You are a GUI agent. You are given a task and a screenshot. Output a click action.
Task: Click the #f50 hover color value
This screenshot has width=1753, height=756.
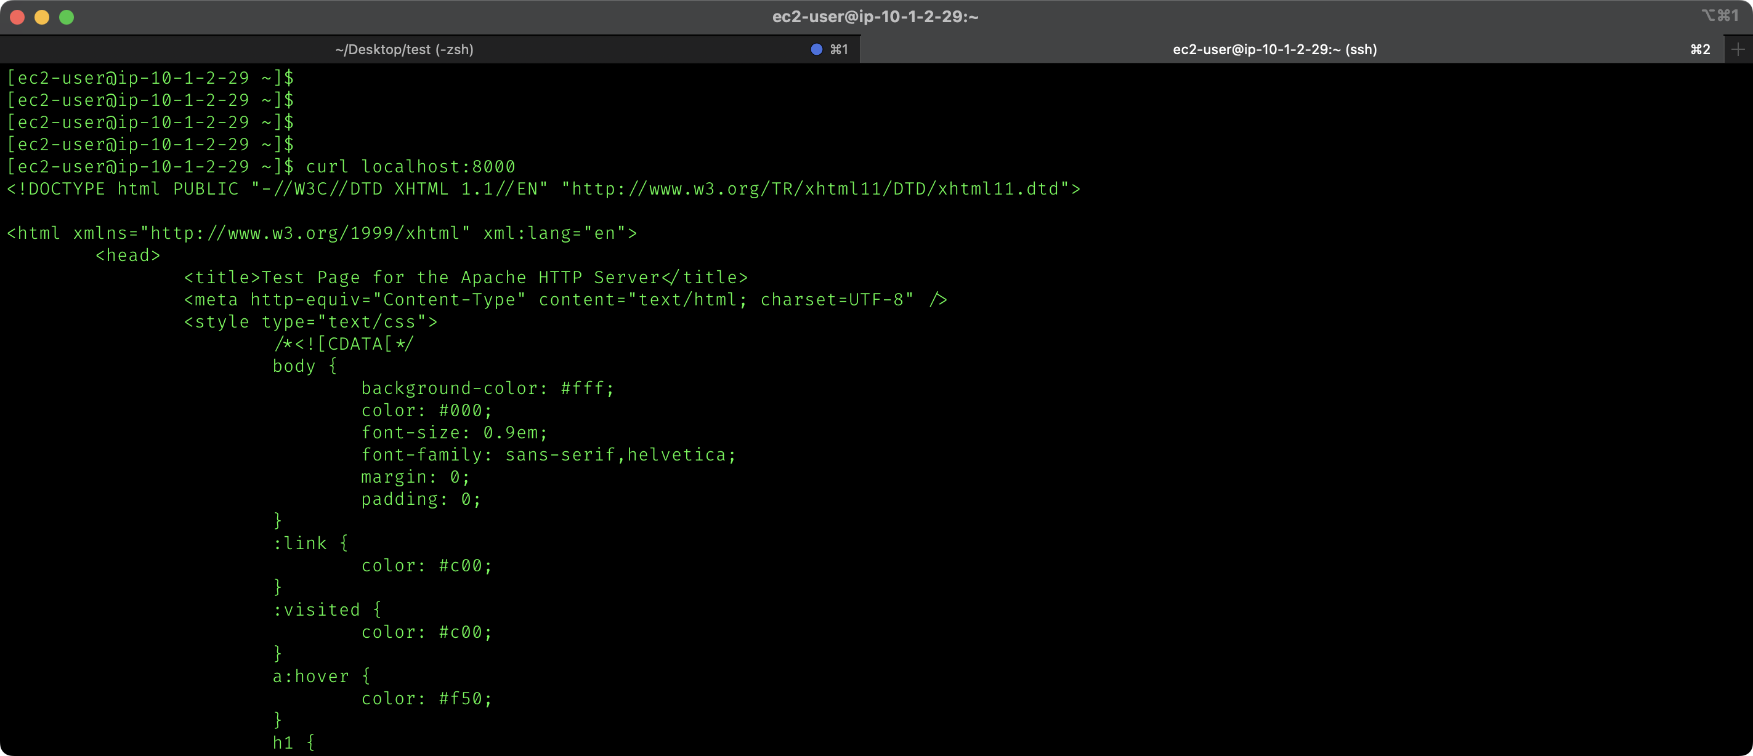(460, 699)
